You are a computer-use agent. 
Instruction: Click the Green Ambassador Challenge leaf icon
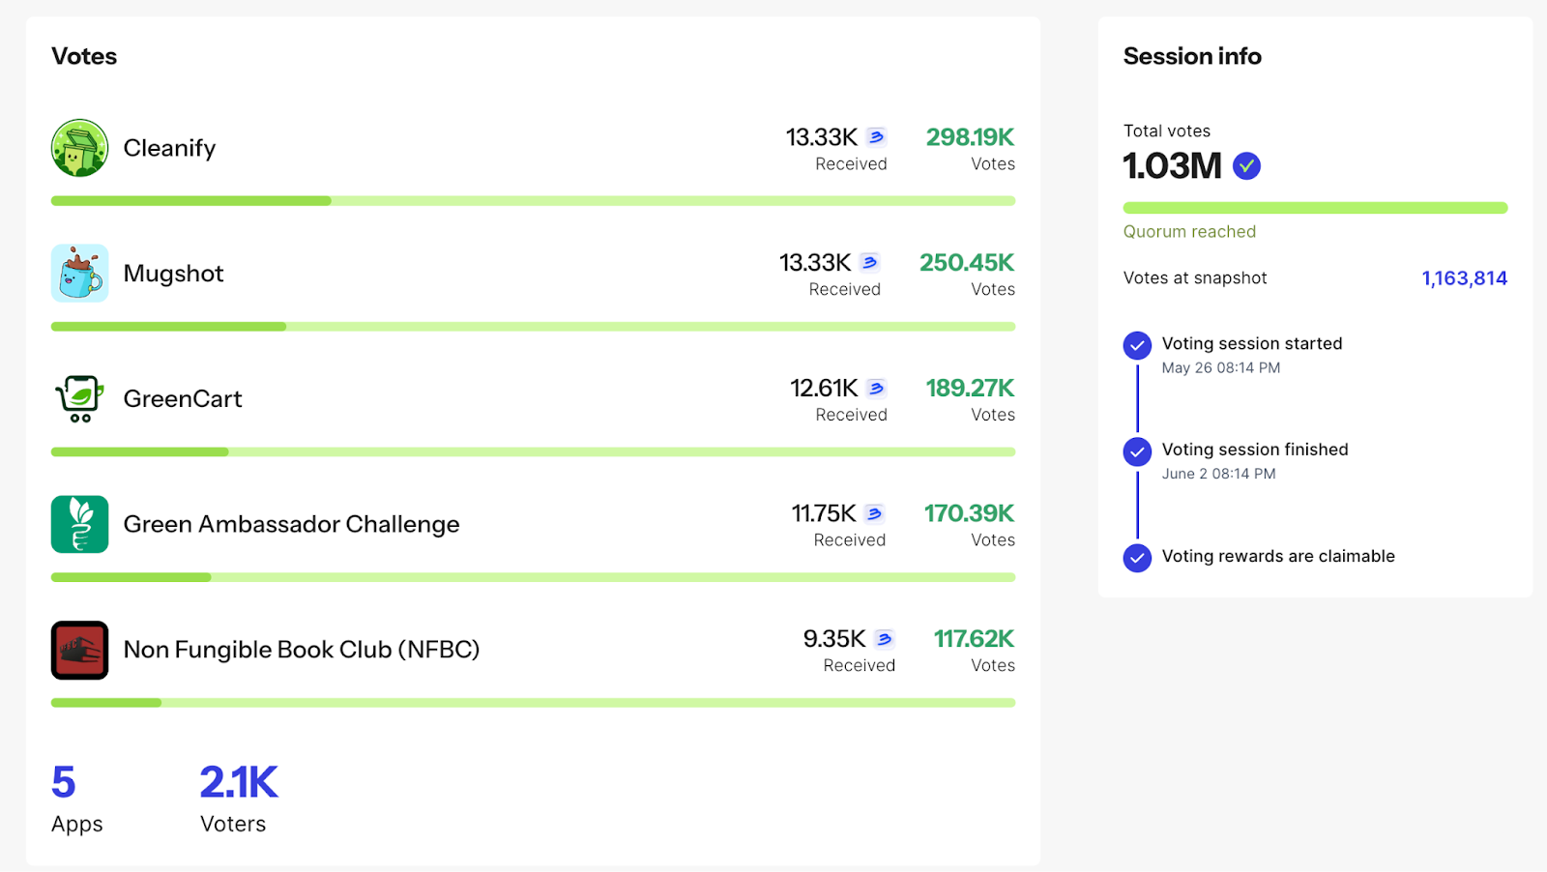tap(79, 524)
